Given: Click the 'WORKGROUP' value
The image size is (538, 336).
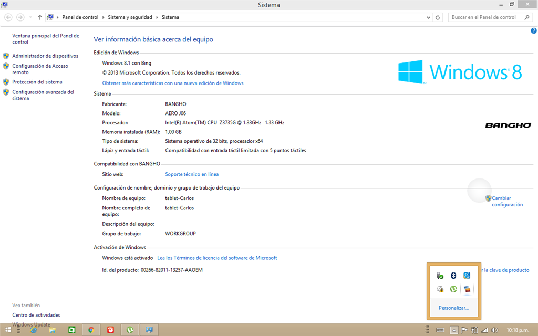Looking at the screenshot, I should click(x=181, y=233).
